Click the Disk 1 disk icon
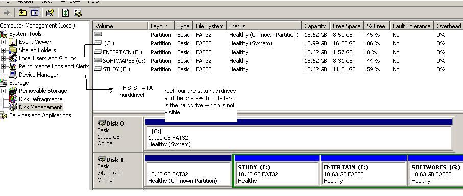Screen dimensions: 463x196 click(x=102, y=159)
